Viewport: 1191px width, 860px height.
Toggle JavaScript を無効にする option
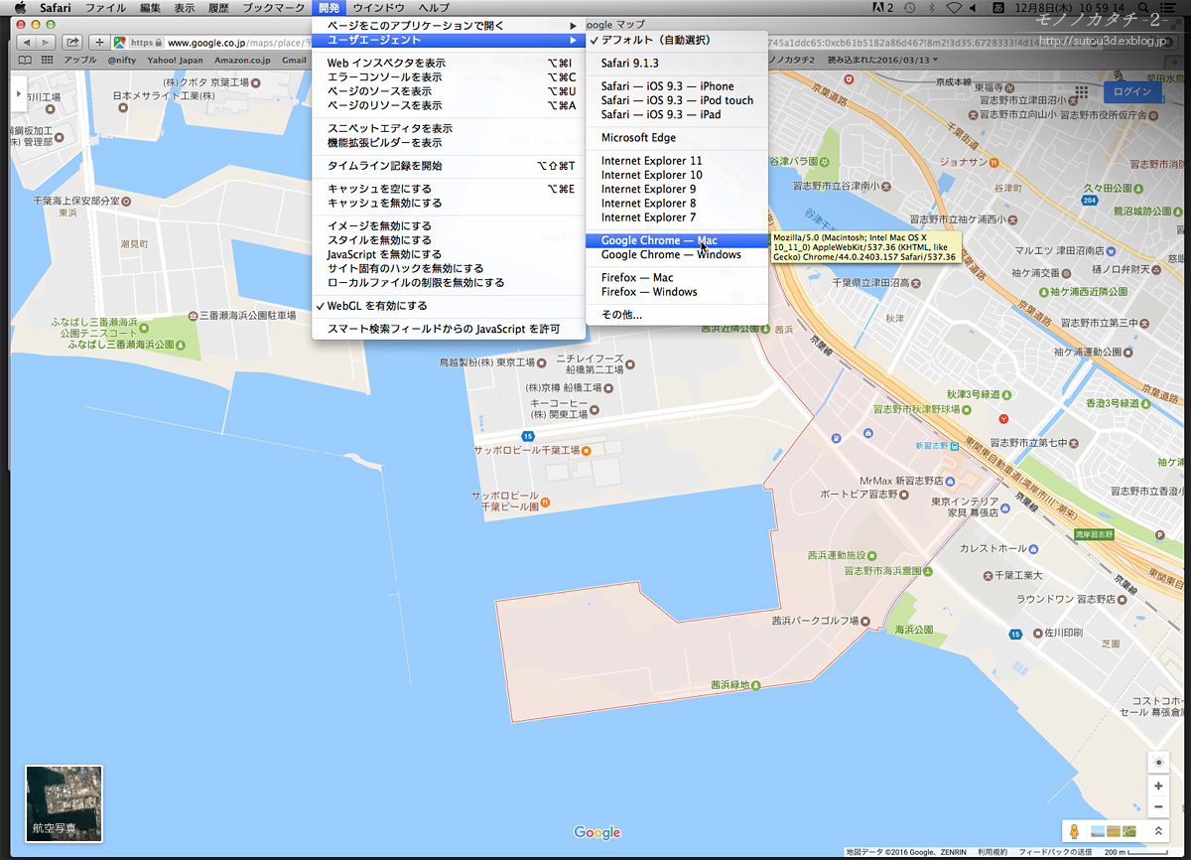pyautogui.click(x=449, y=254)
